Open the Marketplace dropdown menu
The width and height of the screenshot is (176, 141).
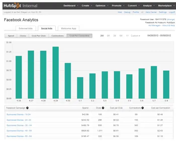[x=166, y=6]
